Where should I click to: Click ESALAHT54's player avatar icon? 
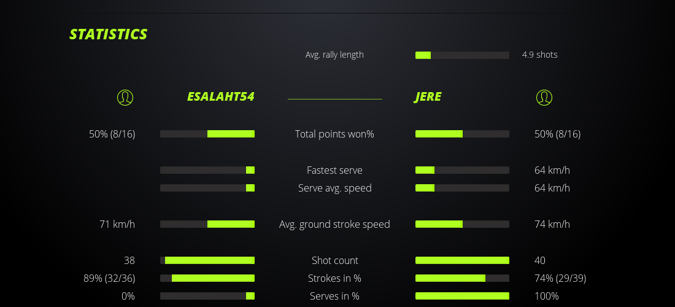click(125, 97)
